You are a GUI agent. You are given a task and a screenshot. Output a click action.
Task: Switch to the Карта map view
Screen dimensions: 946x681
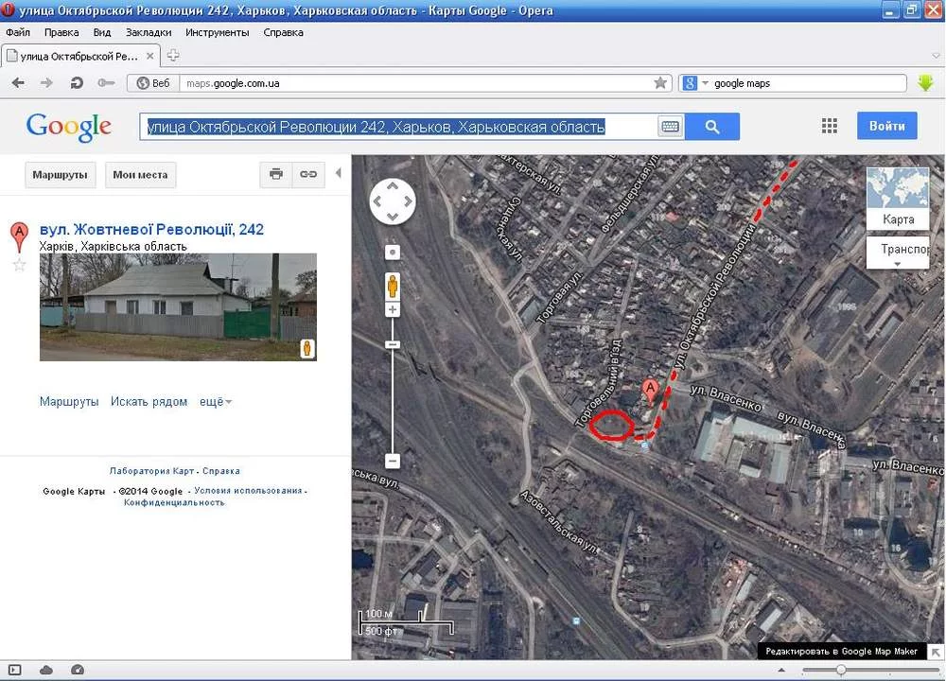coord(898,199)
